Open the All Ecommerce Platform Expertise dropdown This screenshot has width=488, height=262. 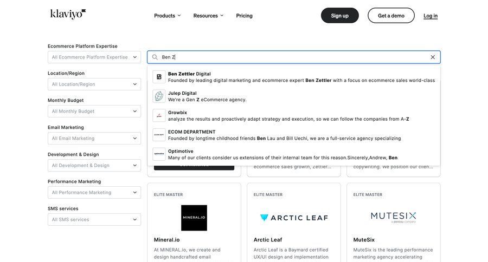coord(94,57)
